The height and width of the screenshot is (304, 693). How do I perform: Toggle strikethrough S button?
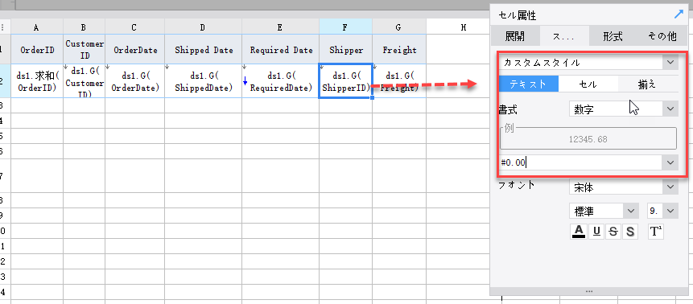(x=613, y=232)
